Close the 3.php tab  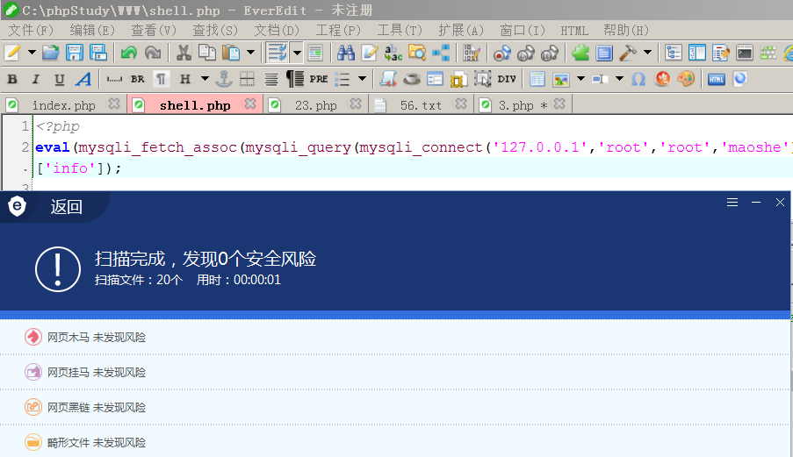tap(559, 104)
